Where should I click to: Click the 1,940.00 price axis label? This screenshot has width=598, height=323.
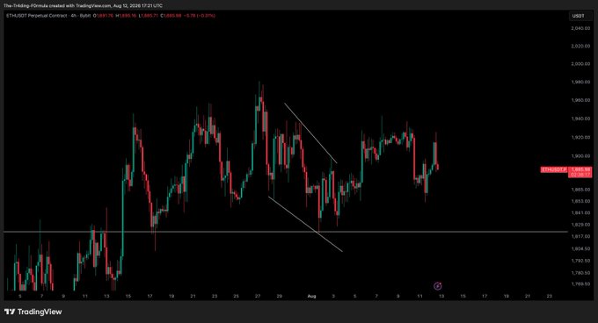point(580,118)
